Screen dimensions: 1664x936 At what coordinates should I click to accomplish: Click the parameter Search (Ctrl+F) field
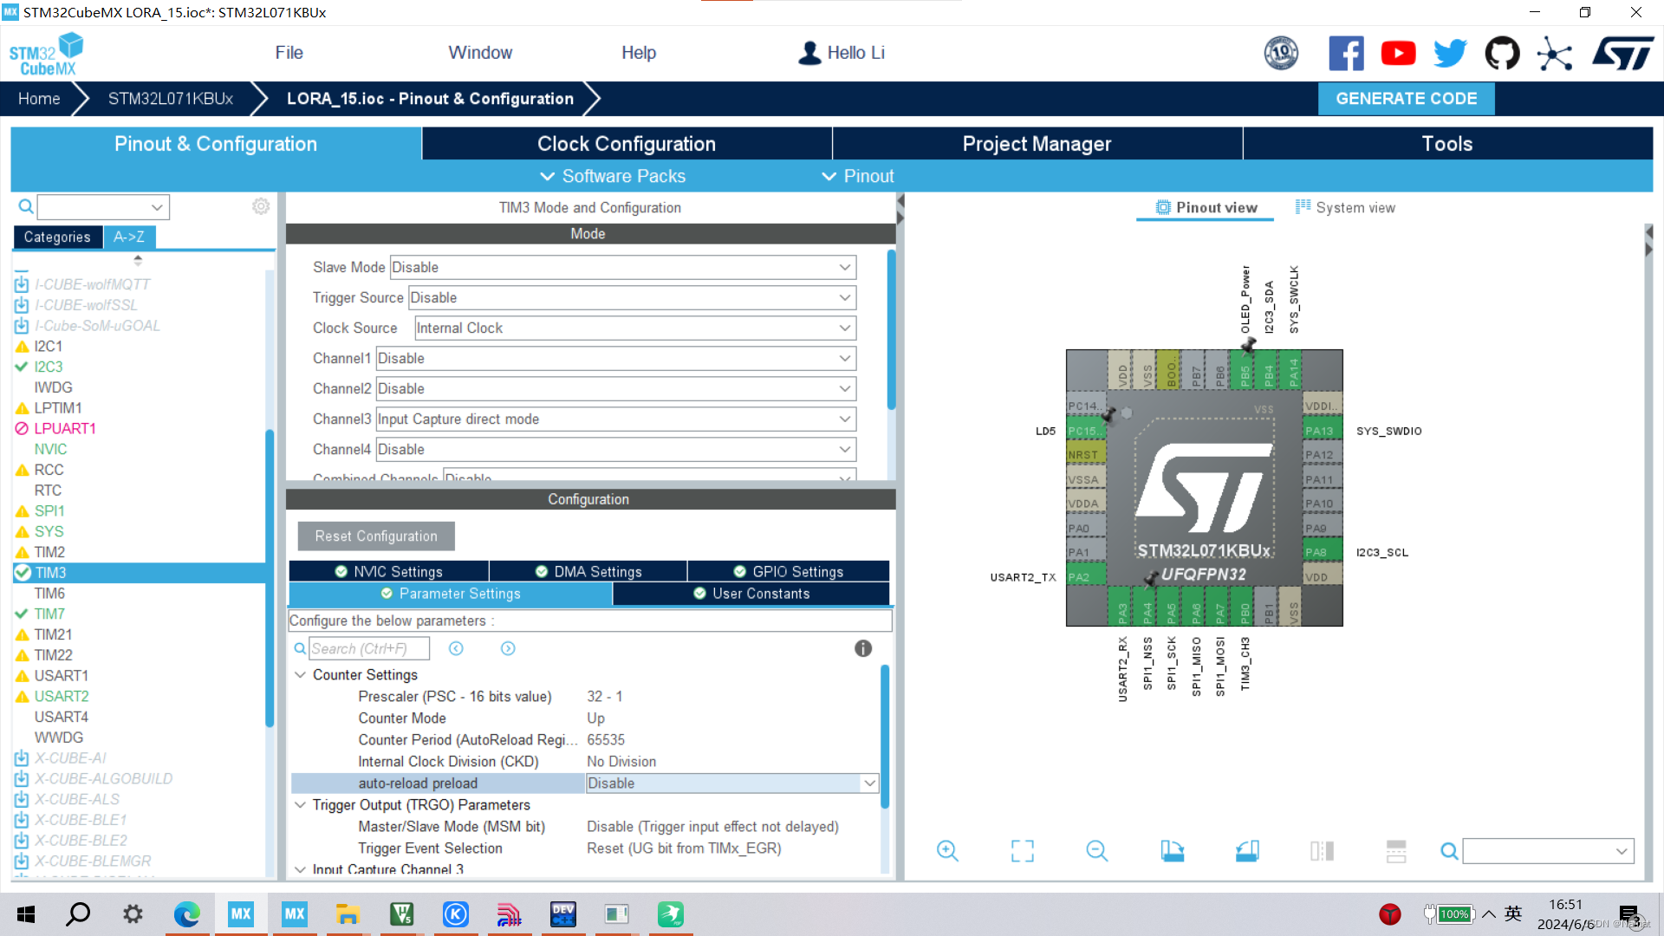point(369,648)
